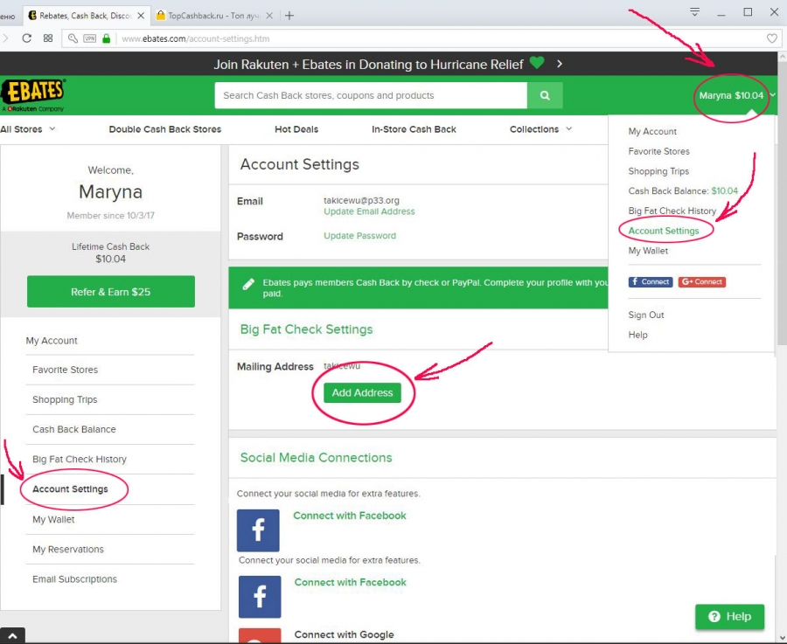
Task: Click the arrow after the Hurricane Relief banner
Action: click(x=560, y=64)
